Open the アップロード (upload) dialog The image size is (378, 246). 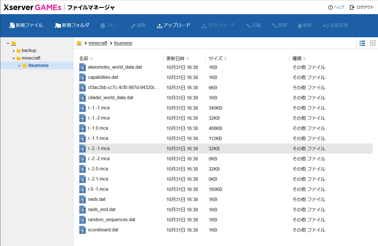coord(174,25)
